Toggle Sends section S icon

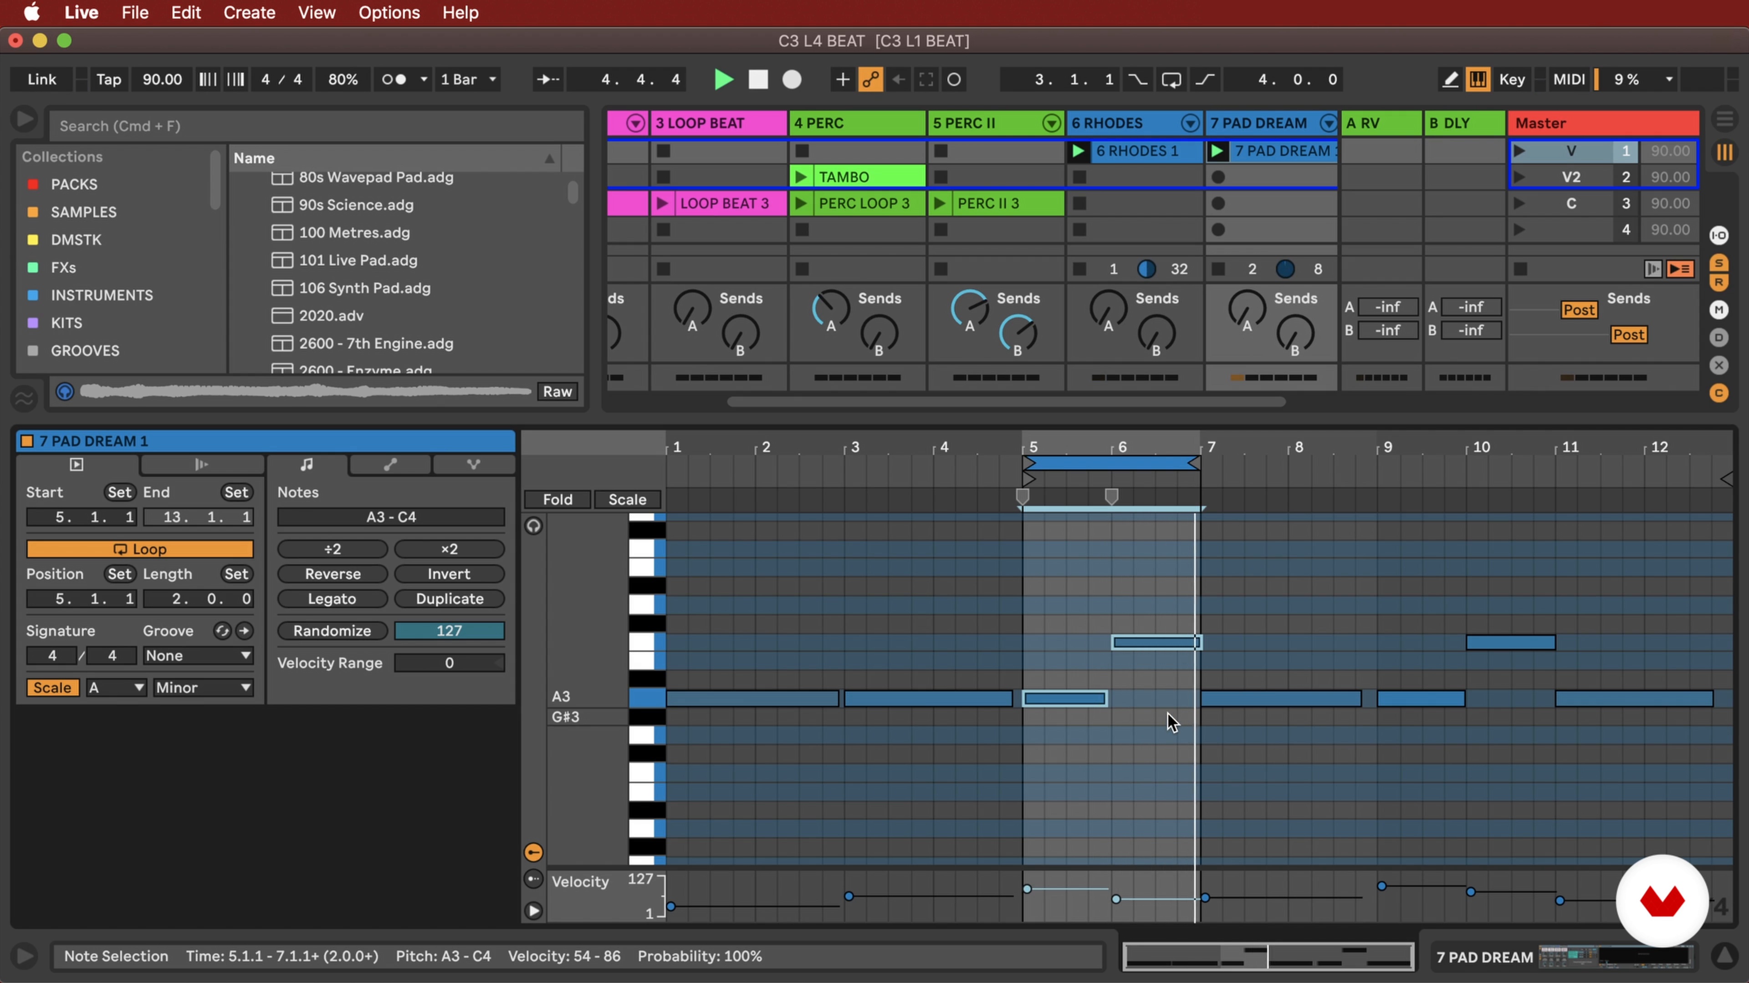1719,263
